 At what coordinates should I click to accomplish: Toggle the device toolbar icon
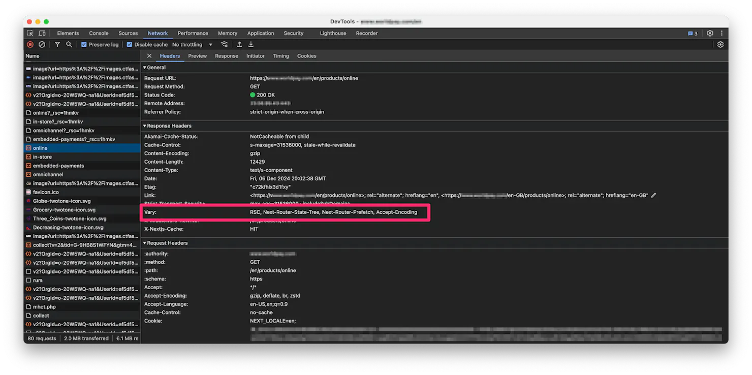[42, 33]
